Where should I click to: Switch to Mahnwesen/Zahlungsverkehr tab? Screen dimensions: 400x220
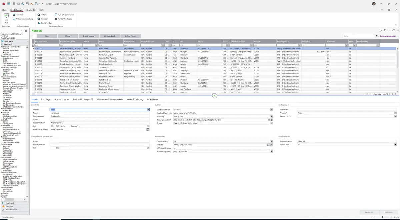(110, 99)
